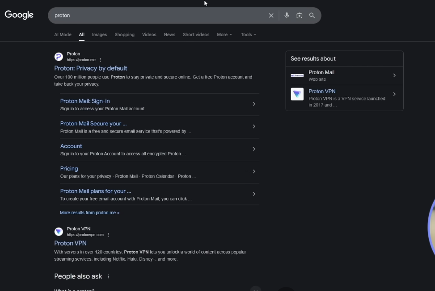435x291 pixels.
Task: Open search by image camera icon
Action: tap(299, 16)
